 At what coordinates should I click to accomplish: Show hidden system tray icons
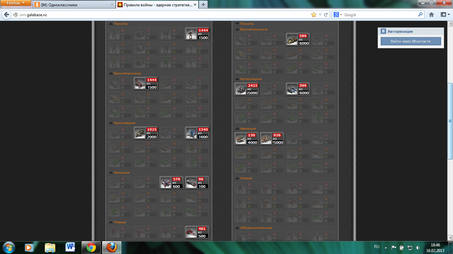pos(386,247)
